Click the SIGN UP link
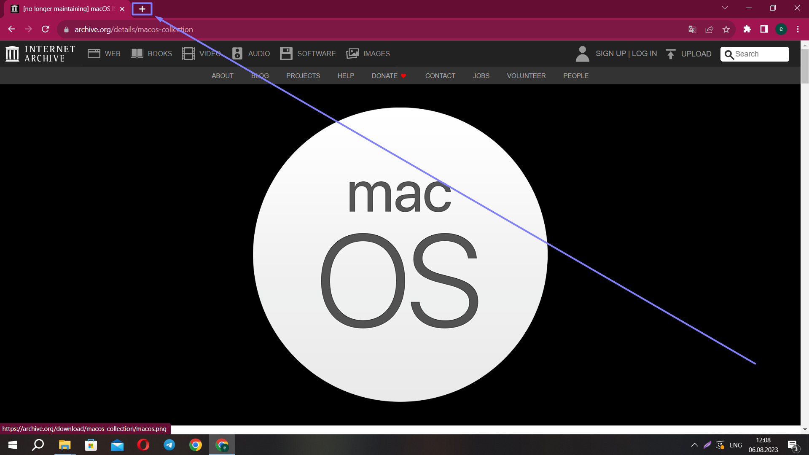Image resolution: width=809 pixels, height=455 pixels. point(610,54)
